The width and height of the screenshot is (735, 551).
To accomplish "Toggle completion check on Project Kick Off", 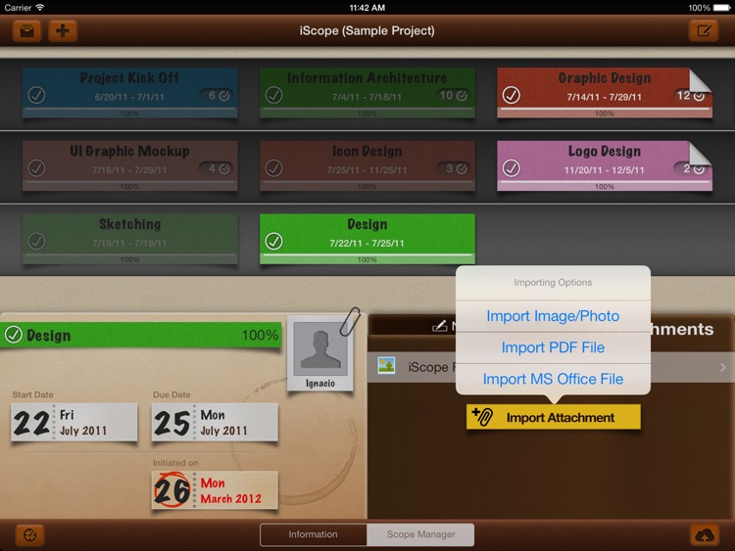I will (x=36, y=95).
